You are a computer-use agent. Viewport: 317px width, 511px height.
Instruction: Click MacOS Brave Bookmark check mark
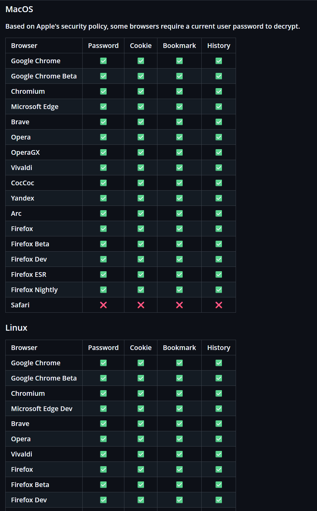click(x=180, y=122)
